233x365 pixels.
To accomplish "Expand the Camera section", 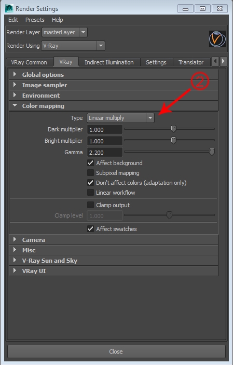I will [113, 240].
